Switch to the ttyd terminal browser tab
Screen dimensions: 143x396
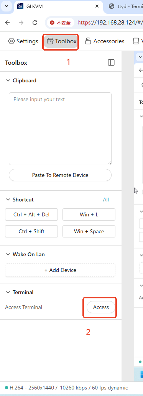(123, 6)
